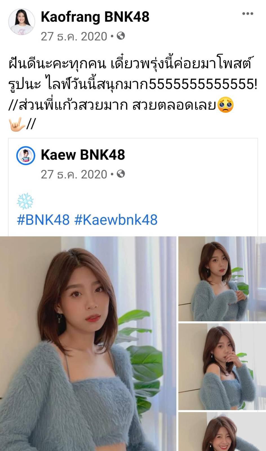Open the three-dot post options menu
This screenshot has height=451, width=266.
pyautogui.click(x=247, y=14)
